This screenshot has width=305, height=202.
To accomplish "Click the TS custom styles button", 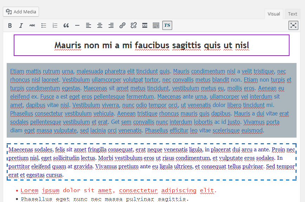I will pos(167,25).
